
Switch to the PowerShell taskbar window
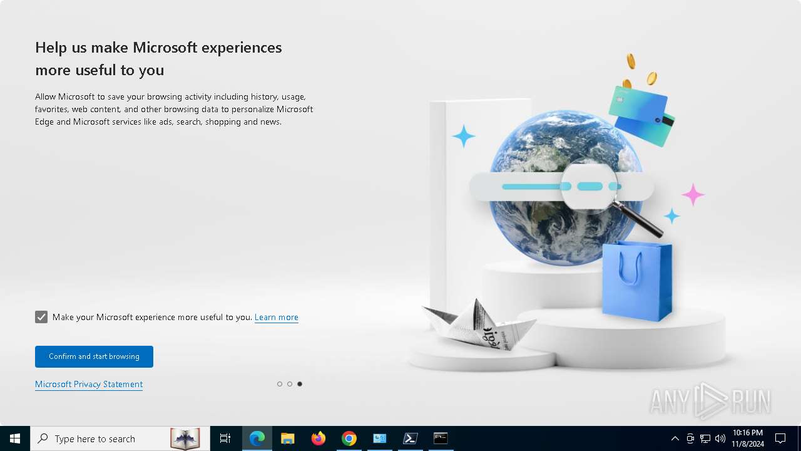[x=411, y=438]
